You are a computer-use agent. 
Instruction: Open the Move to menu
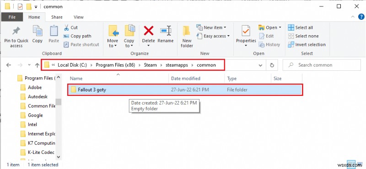coord(113,37)
